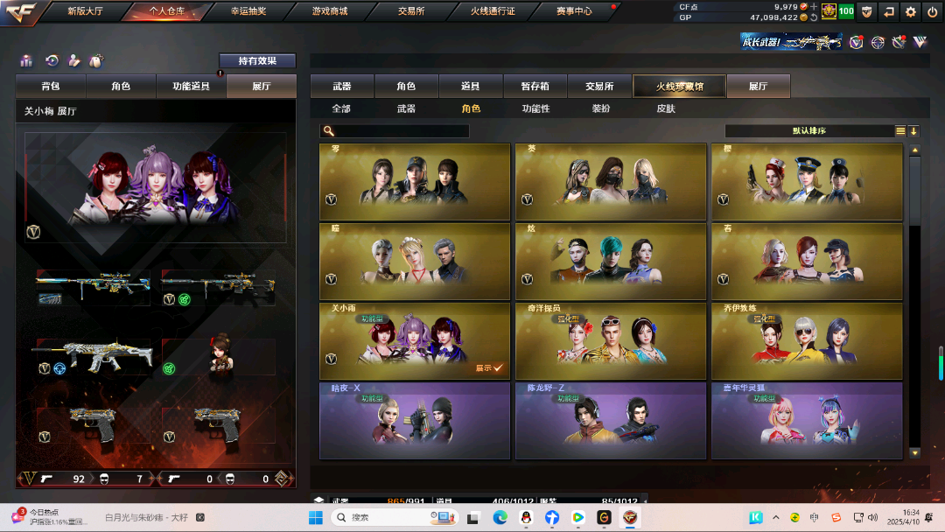Select the 零 character set card
Image resolution: width=945 pixels, height=532 pixels.
[415, 181]
